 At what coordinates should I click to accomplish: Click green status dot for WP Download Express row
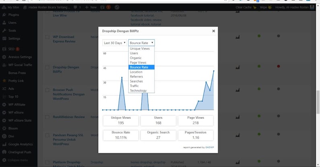259,36
